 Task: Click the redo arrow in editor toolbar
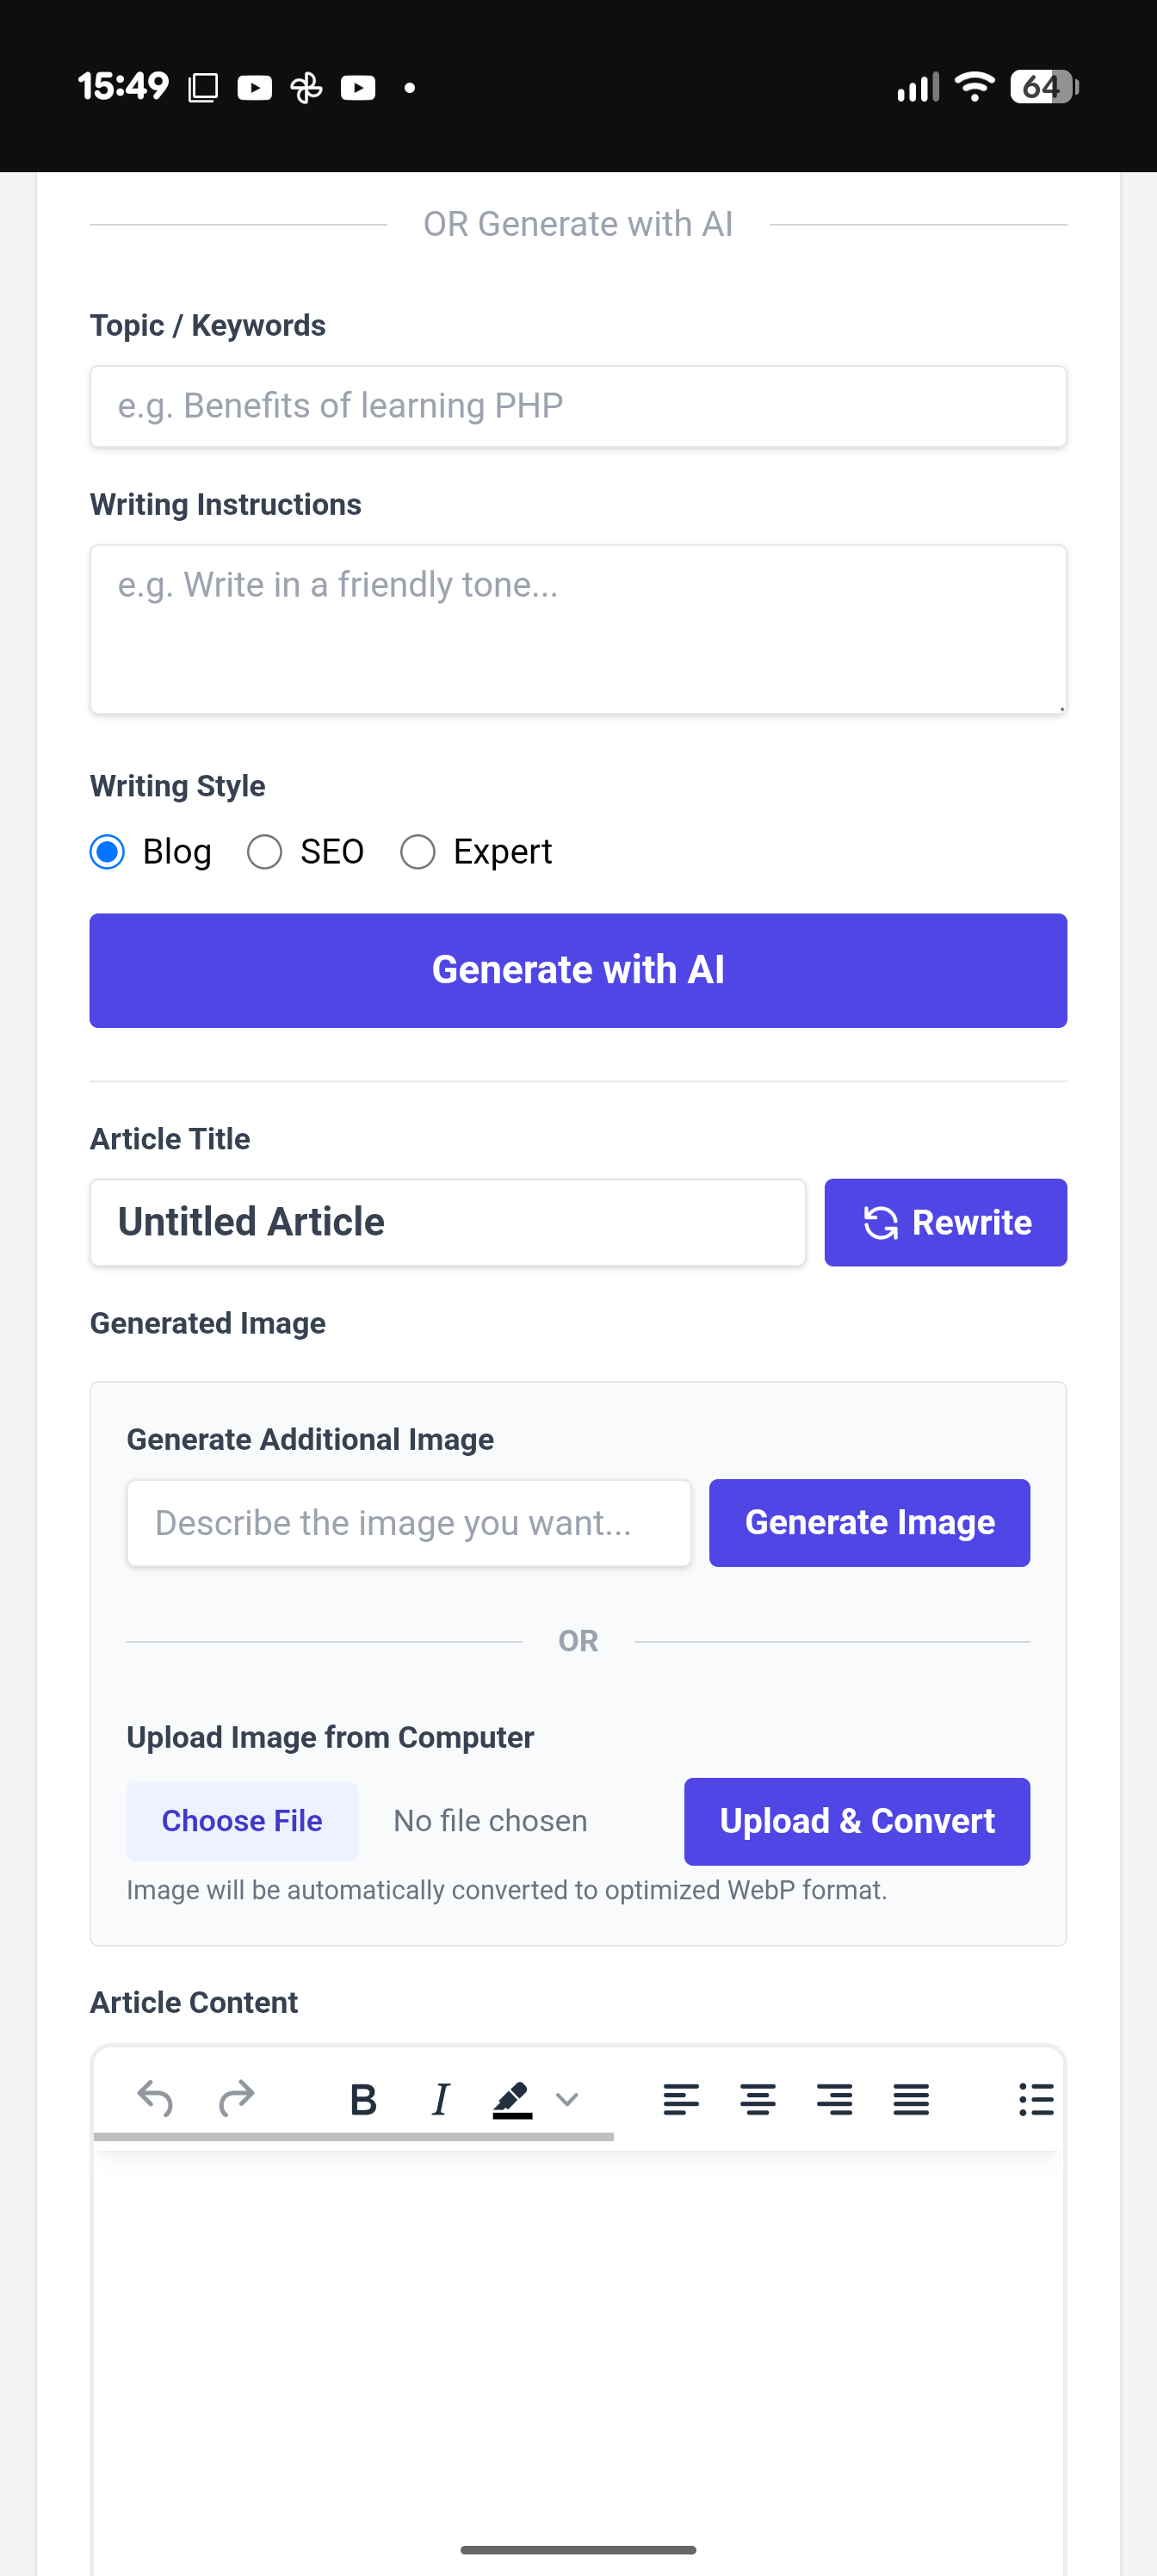click(237, 2098)
